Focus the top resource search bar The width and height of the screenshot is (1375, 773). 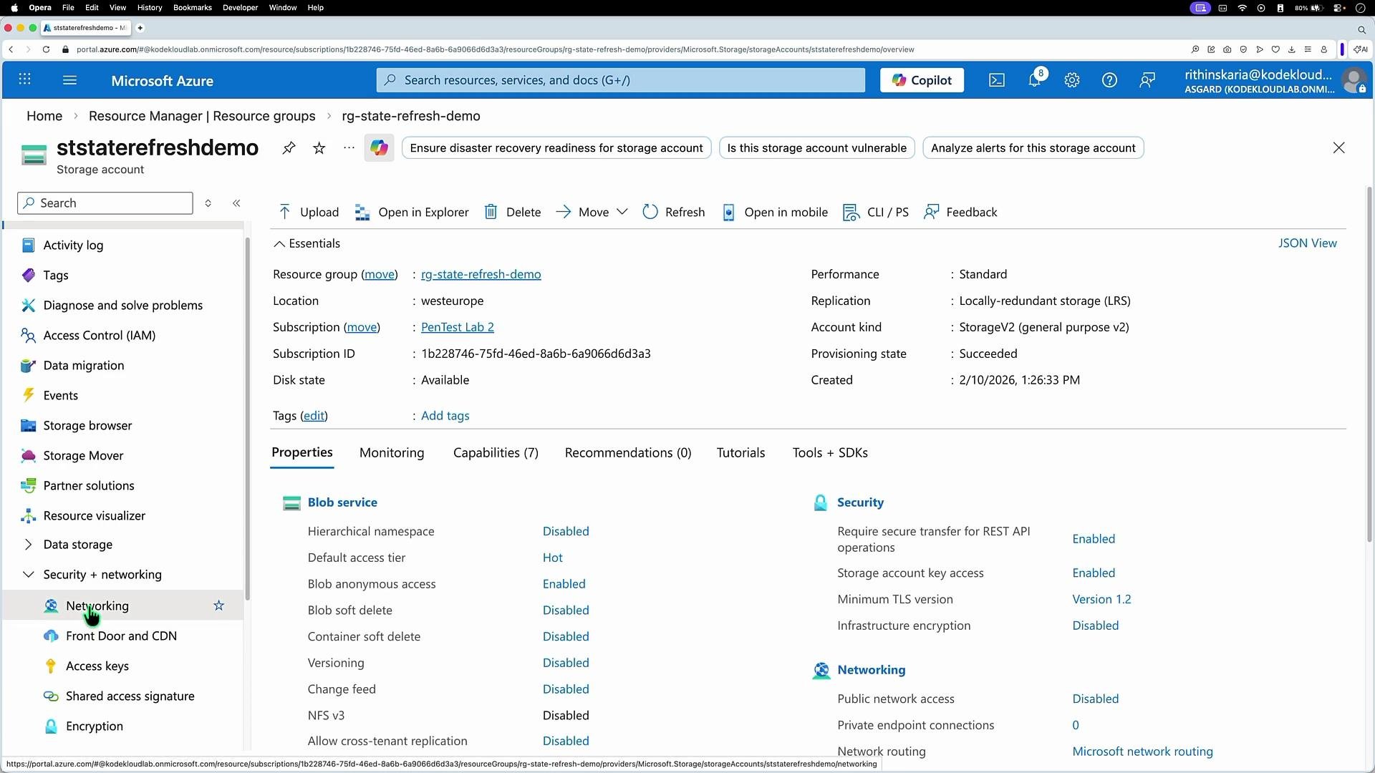click(x=621, y=80)
